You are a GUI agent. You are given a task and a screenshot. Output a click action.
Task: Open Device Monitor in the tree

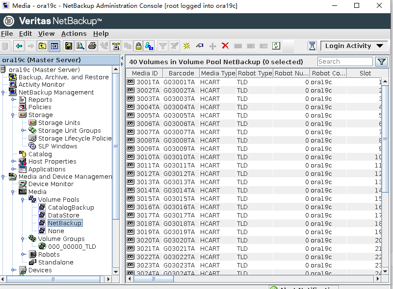click(x=51, y=184)
